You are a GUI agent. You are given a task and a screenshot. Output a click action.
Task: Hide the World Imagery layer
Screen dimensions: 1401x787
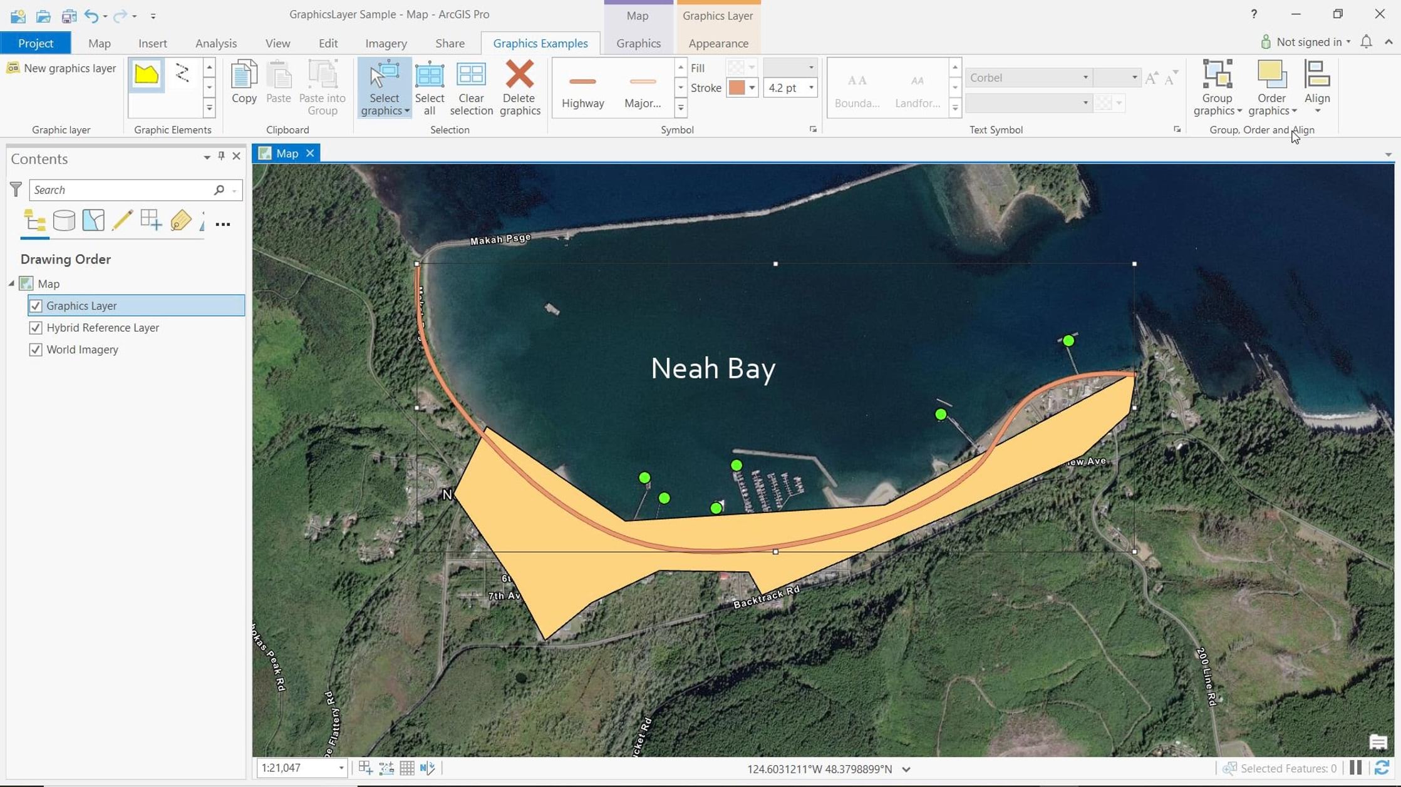click(36, 349)
